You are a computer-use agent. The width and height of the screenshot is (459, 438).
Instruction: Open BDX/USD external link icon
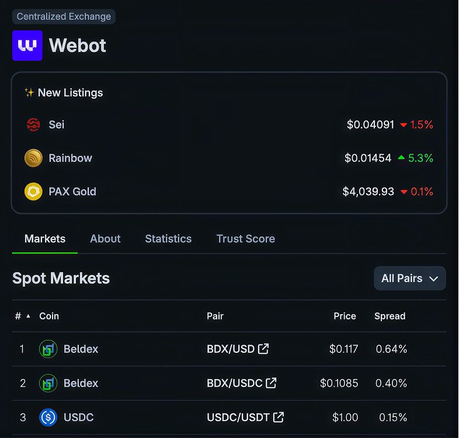(263, 349)
